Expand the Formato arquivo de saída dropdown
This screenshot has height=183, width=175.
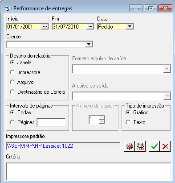click(167, 69)
